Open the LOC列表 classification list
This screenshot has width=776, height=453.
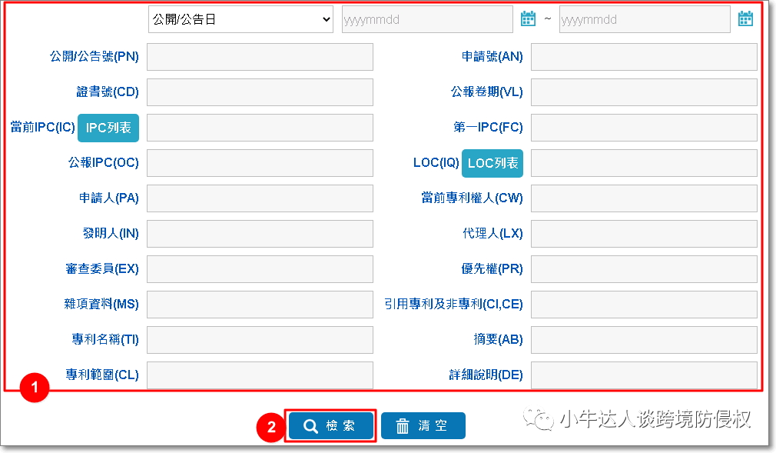[x=492, y=163]
